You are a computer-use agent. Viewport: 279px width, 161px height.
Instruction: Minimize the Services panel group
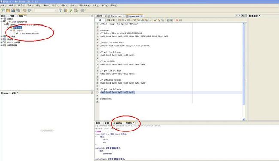pyautogui.click(x=92, y=15)
